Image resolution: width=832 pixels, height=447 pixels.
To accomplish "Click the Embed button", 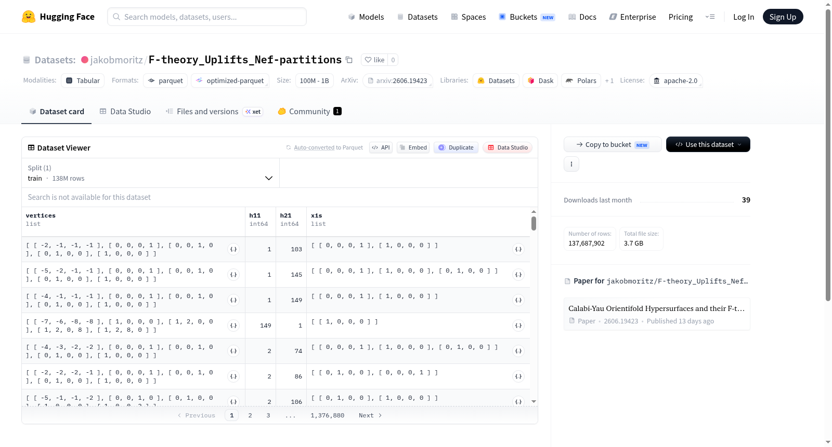I will (413, 147).
